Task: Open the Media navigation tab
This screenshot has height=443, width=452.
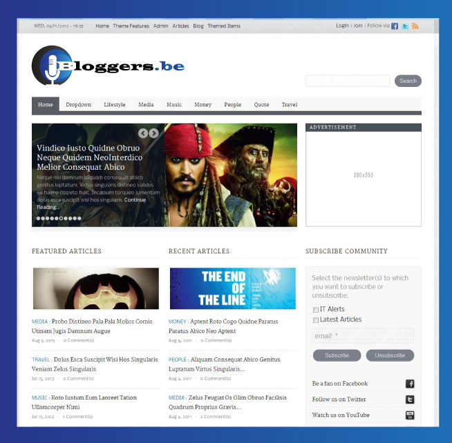Action: click(146, 105)
